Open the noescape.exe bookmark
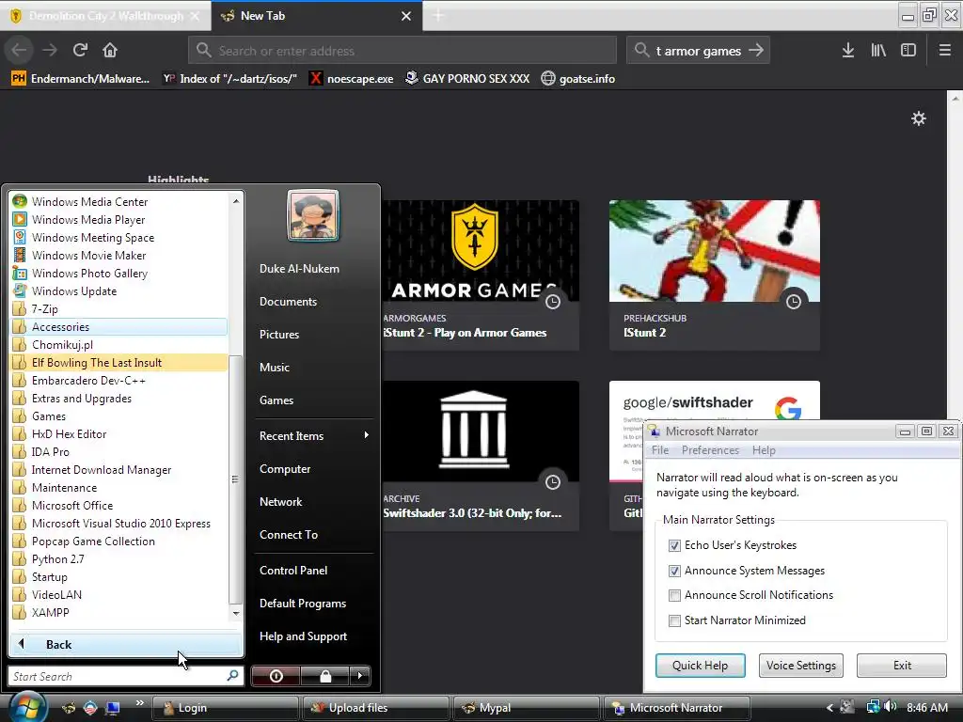The height and width of the screenshot is (722, 963). [x=352, y=79]
